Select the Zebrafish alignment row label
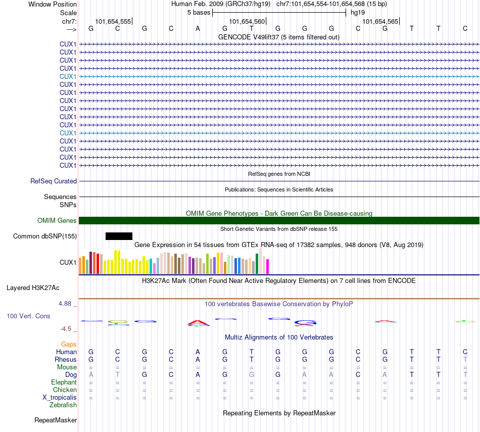The width and height of the screenshot is (480, 432). tap(63, 405)
